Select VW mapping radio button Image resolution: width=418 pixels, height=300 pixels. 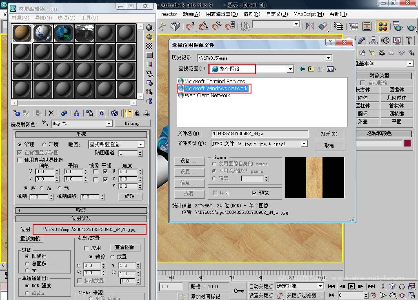42,188
